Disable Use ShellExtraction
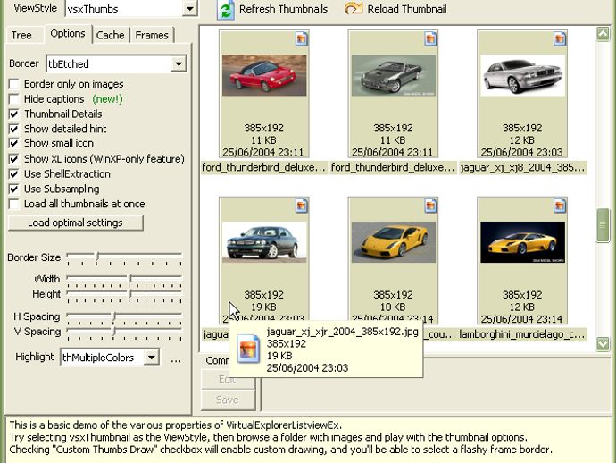Image resolution: width=616 pixels, height=463 pixels. pos(14,174)
